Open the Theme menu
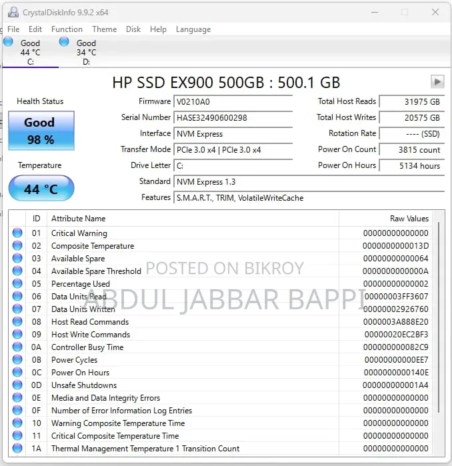 point(104,29)
